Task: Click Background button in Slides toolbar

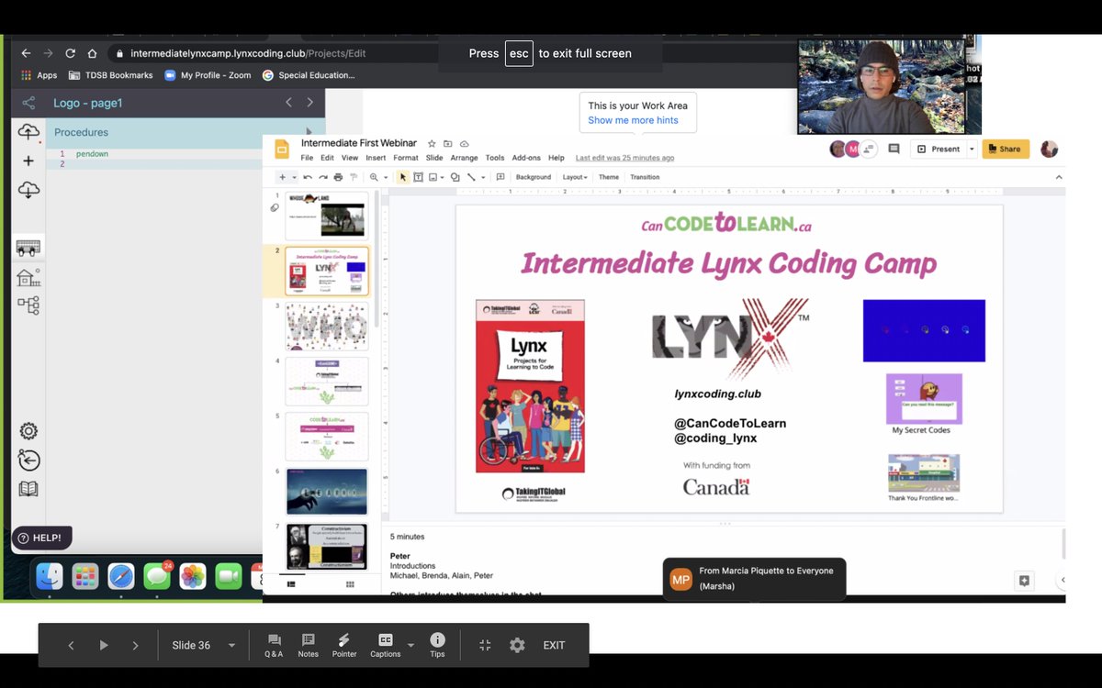Action: coord(534,177)
